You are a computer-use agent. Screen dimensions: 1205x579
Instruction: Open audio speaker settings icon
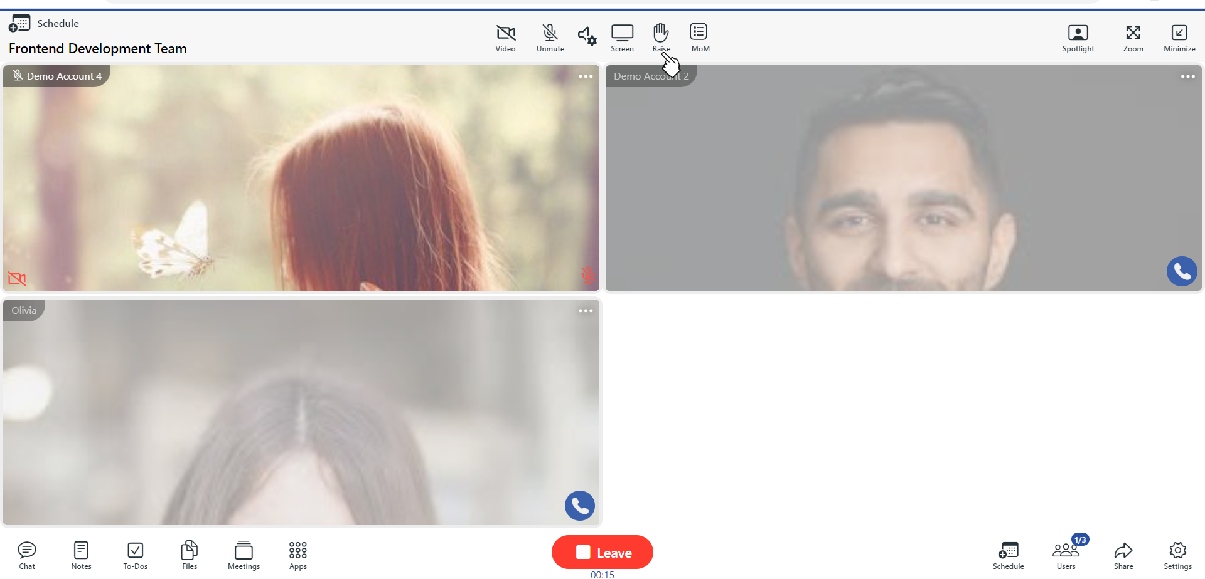[587, 36]
